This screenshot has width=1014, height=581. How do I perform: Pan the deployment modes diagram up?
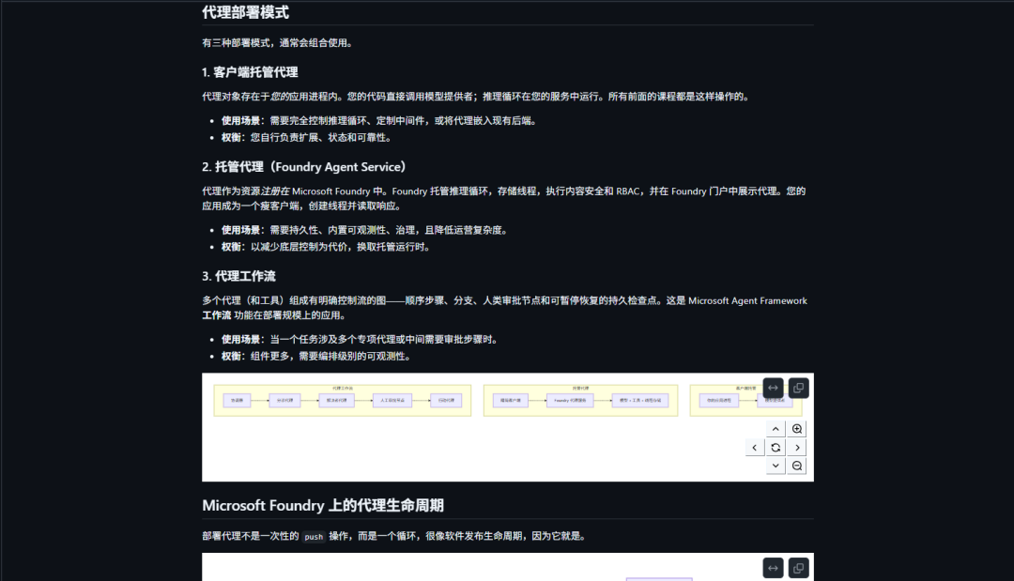776,429
